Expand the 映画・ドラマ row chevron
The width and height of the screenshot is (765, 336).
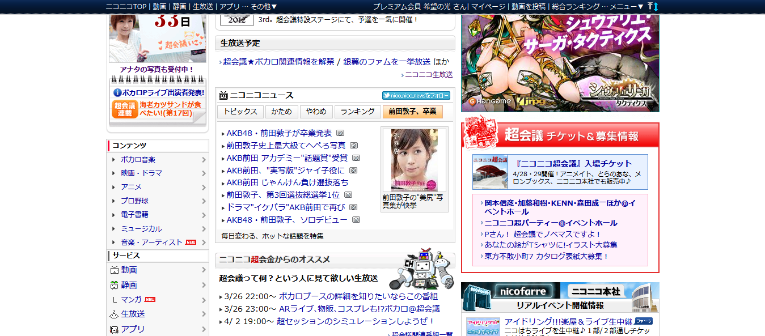click(204, 173)
